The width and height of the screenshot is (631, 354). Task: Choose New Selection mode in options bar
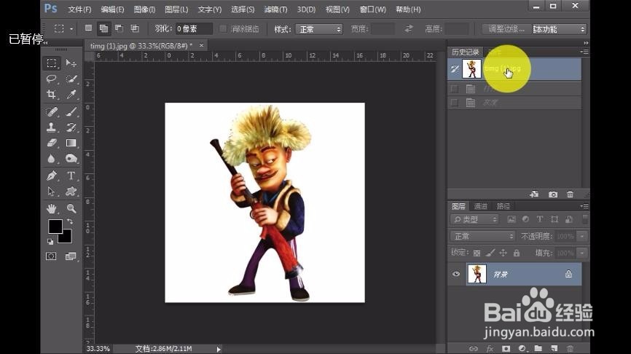[89, 28]
